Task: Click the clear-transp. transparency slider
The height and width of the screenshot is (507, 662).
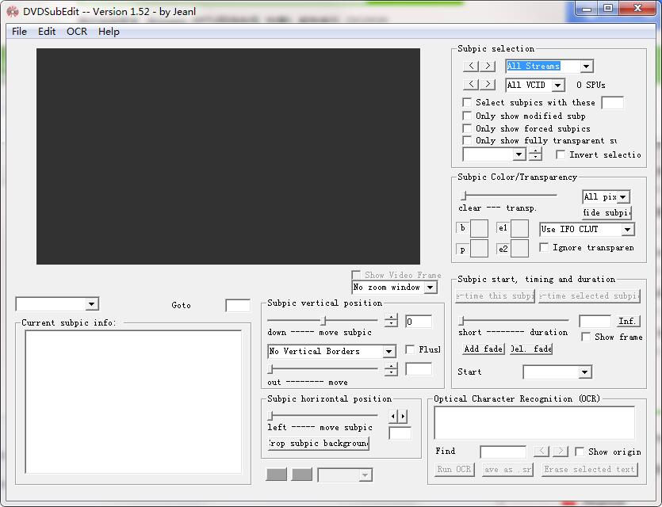Action: [x=508, y=196]
